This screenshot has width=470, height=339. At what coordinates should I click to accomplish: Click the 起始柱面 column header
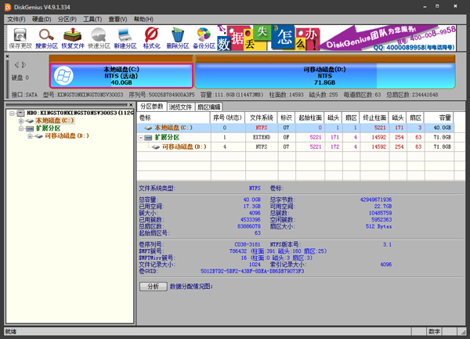[x=310, y=117]
